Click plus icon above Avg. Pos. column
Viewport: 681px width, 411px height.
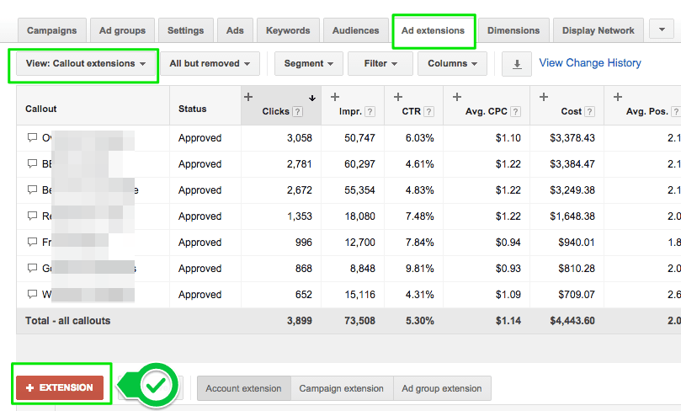[618, 97]
